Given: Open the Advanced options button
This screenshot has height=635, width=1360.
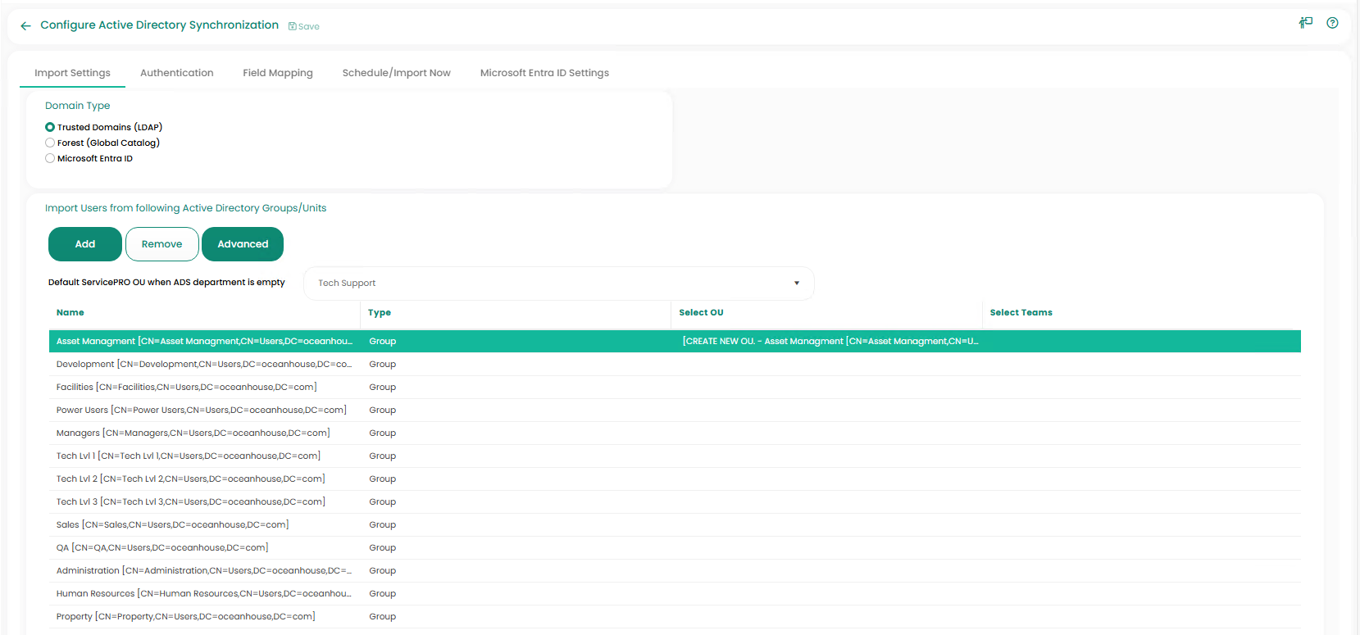Looking at the screenshot, I should 243,244.
